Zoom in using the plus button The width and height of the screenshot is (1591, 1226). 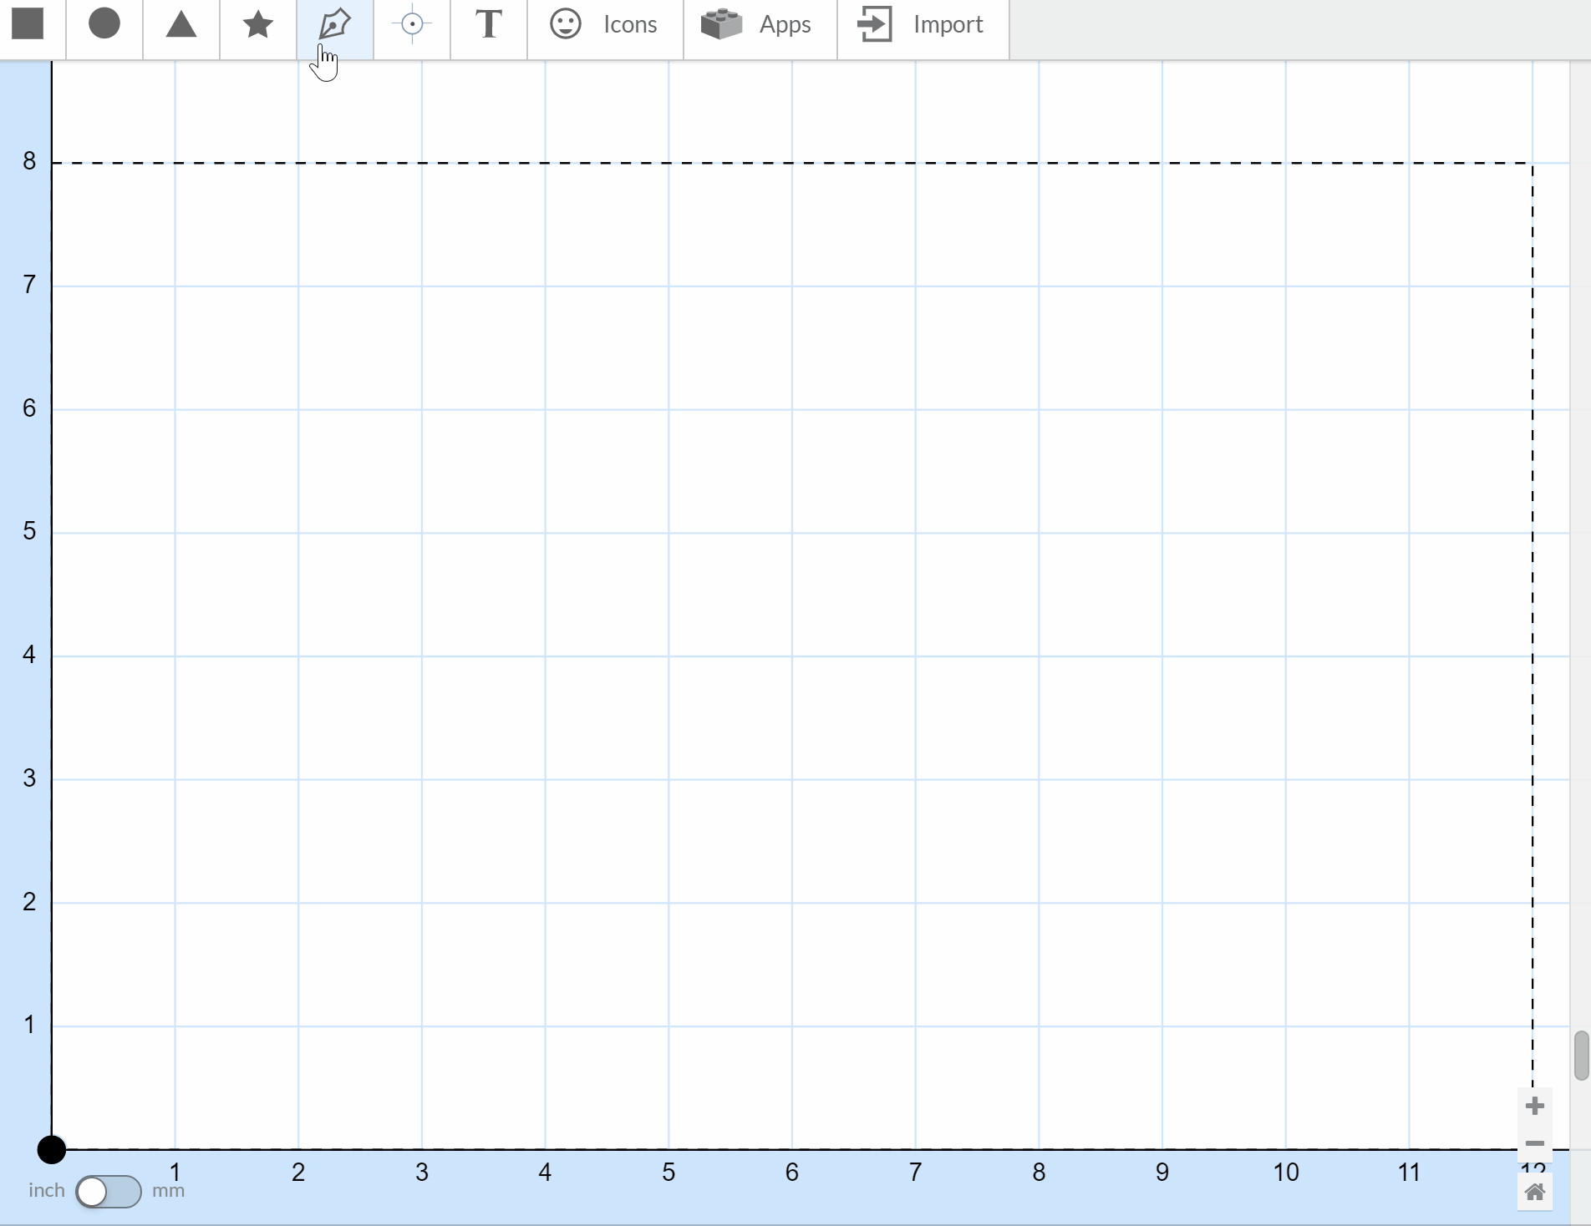(1533, 1106)
